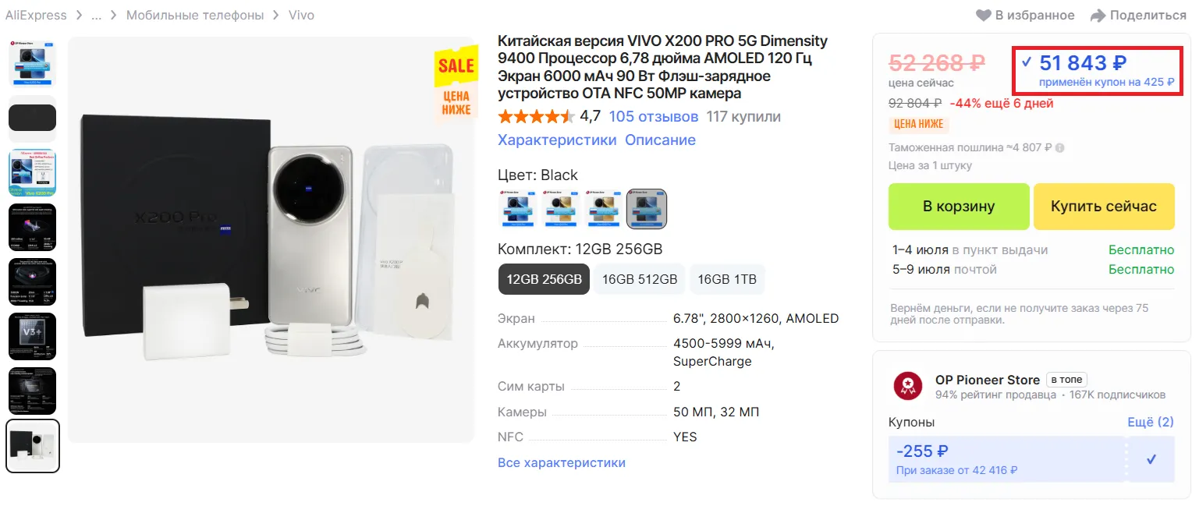
Task: Open the top gallery thumbnail
Action: [x=32, y=63]
